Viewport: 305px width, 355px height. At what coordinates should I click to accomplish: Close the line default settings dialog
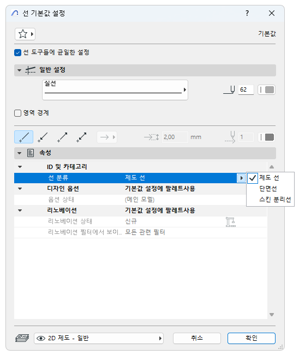272,13
